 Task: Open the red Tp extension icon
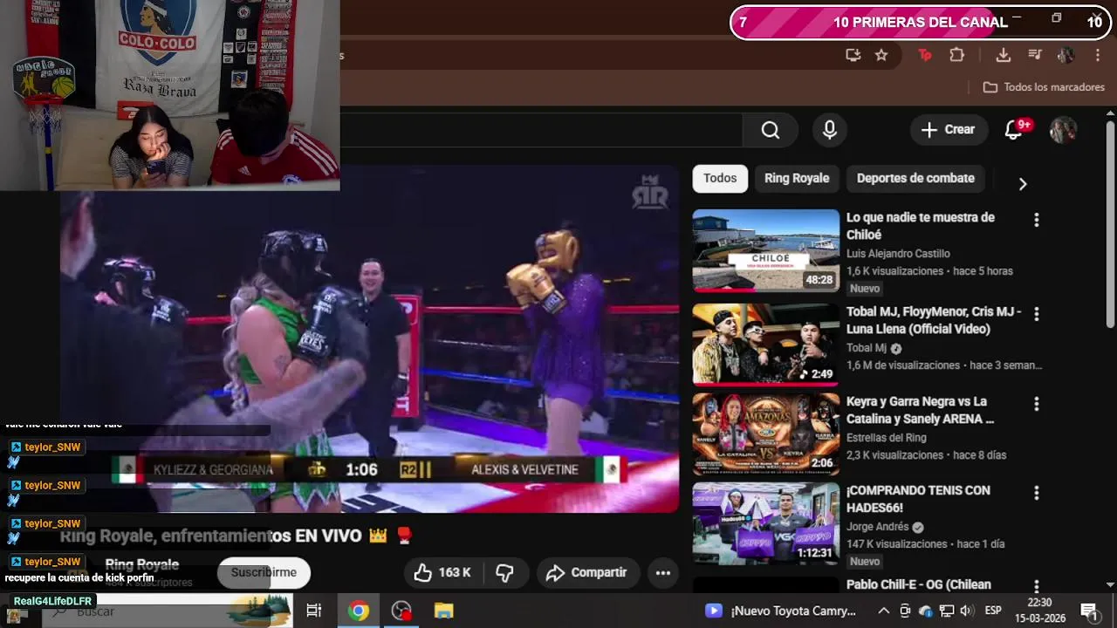coord(925,55)
